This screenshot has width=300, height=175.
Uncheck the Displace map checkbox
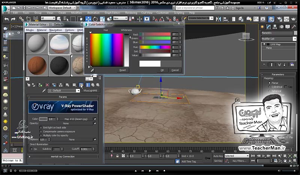pos(95,139)
